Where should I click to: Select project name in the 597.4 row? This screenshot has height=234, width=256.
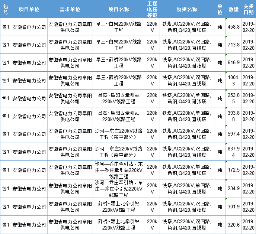click(119, 134)
